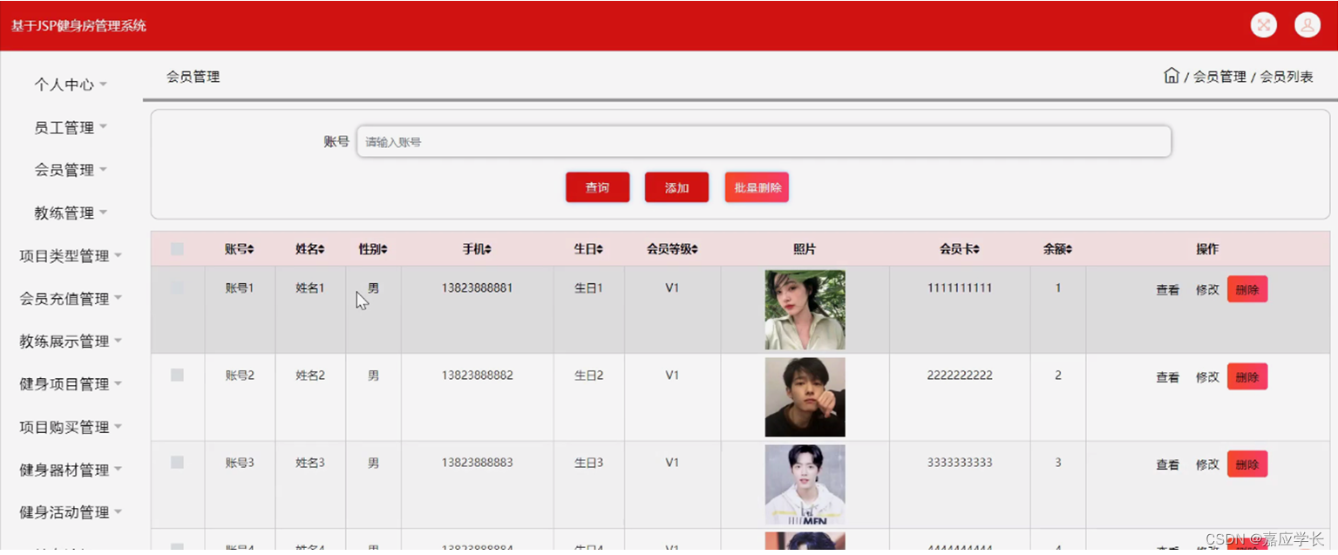Click card number 2222222222

click(x=960, y=376)
